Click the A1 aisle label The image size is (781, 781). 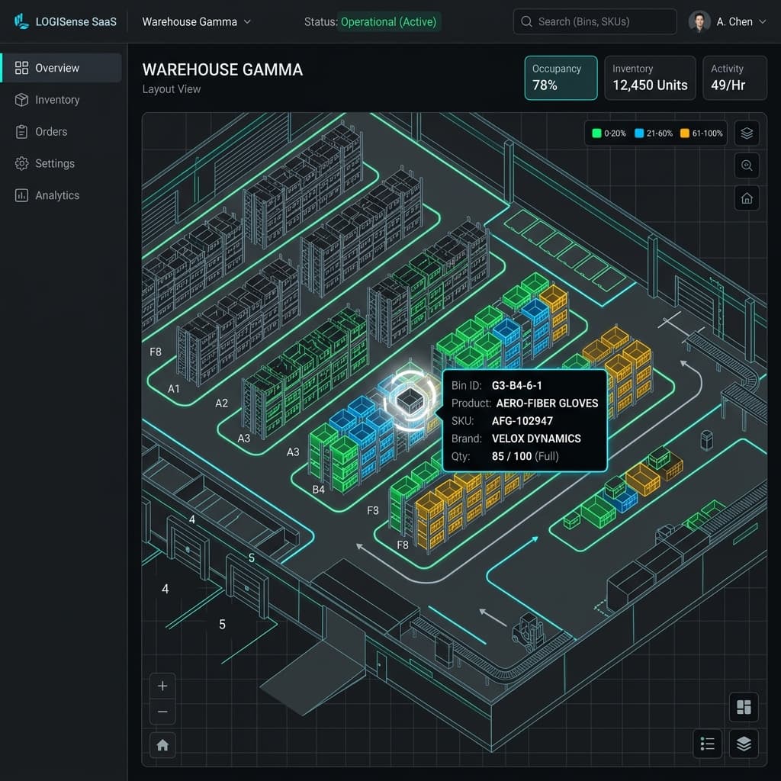174,388
